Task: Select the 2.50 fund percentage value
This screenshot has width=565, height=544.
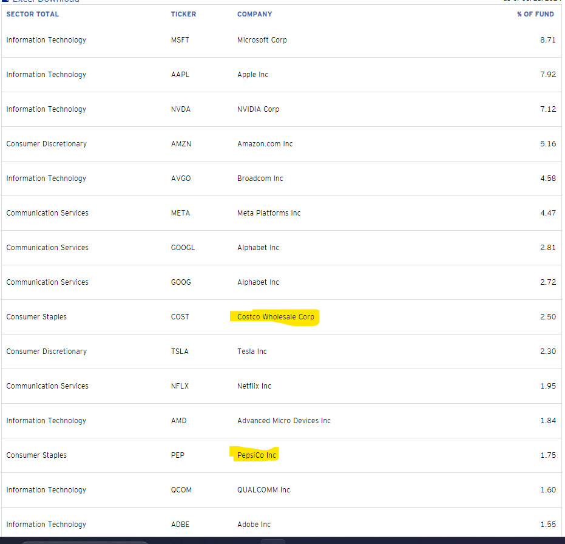Action: coord(547,317)
